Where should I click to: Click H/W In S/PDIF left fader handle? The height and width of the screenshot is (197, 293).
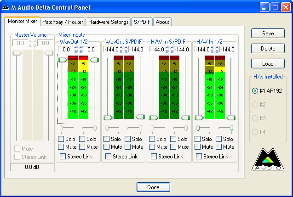point(154,118)
